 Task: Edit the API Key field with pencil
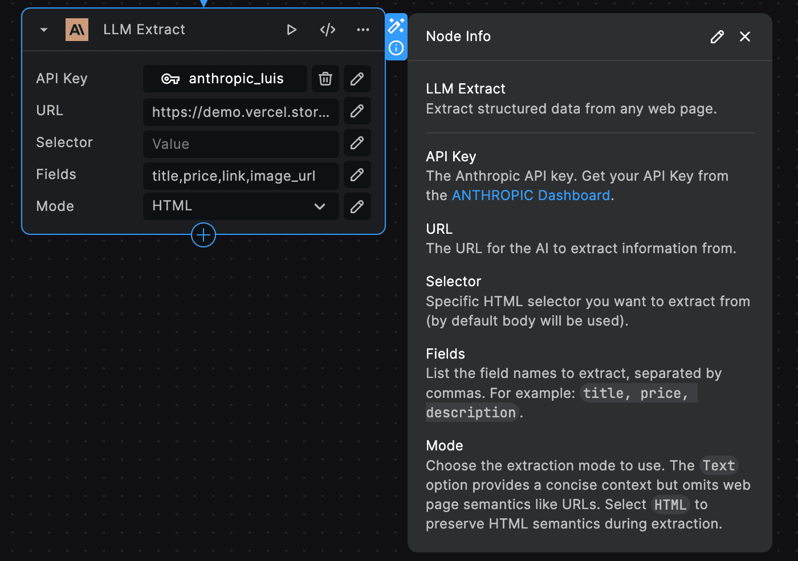click(357, 79)
